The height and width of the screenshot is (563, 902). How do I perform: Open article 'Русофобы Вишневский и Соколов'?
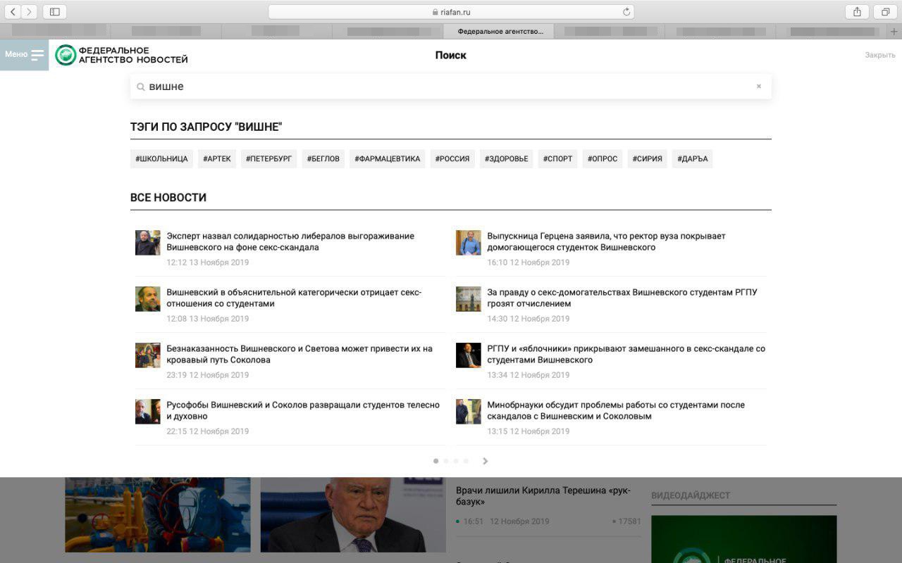coord(303,410)
